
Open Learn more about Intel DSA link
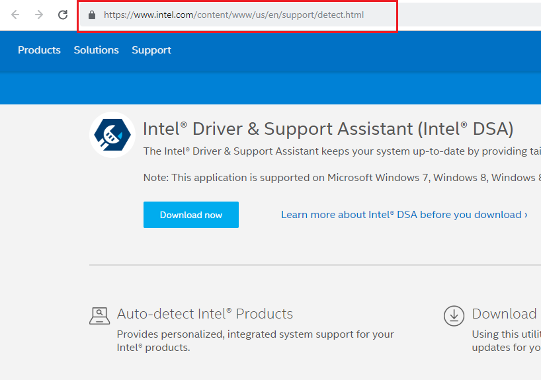404,215
